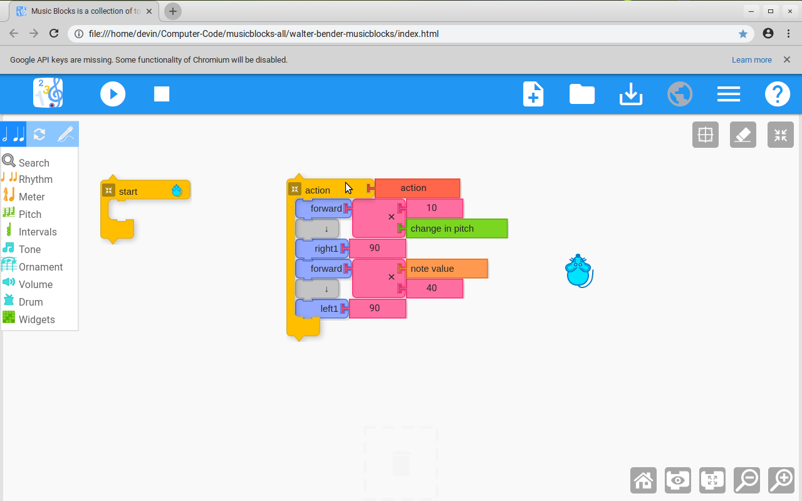
Task: Toggle the Cartesian grid overlay
Action: point(706,134)
